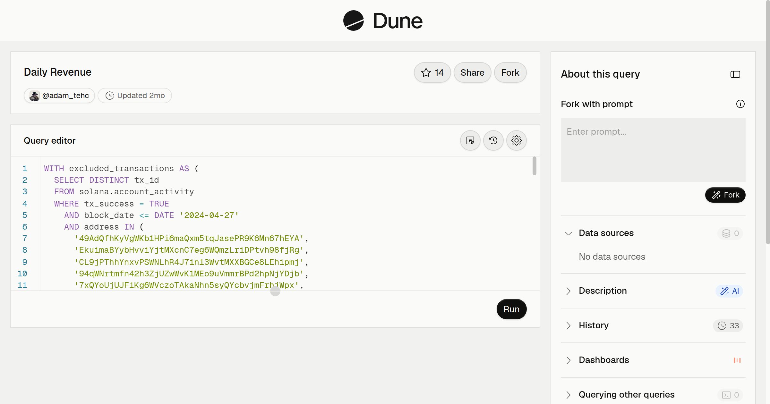Click line number 7 in the gutter

(x=25, y=239)
